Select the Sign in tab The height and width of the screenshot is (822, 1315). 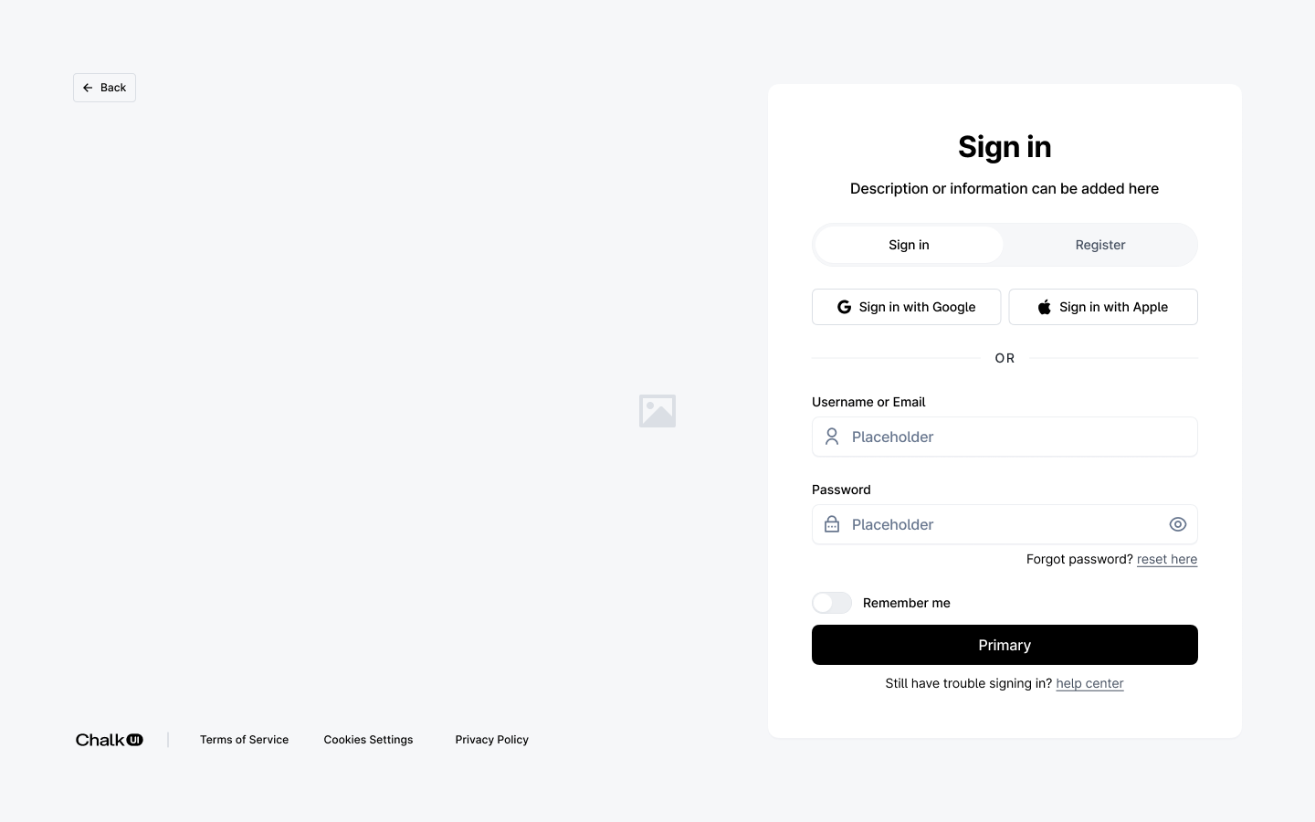(x=909, y=245)
